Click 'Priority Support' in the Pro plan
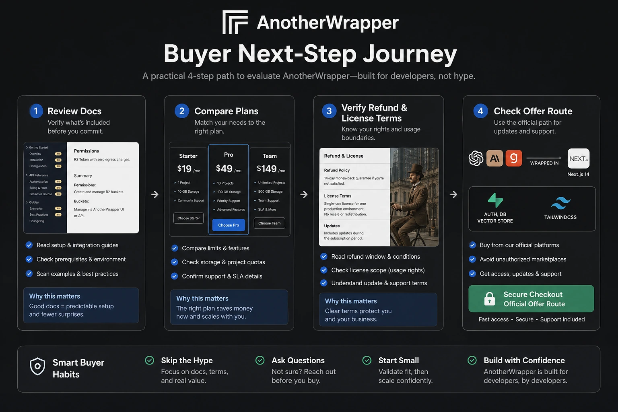618x412 pixels. click(229, 201)
